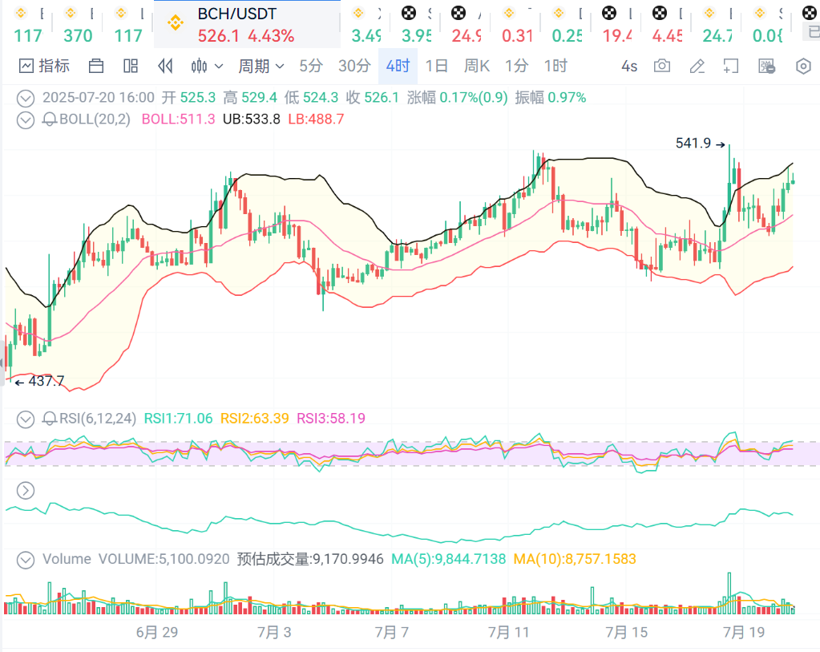
Task: Expand the collapsed indicator under RSI
Action: pyautogui.click(x=26, y=490)
